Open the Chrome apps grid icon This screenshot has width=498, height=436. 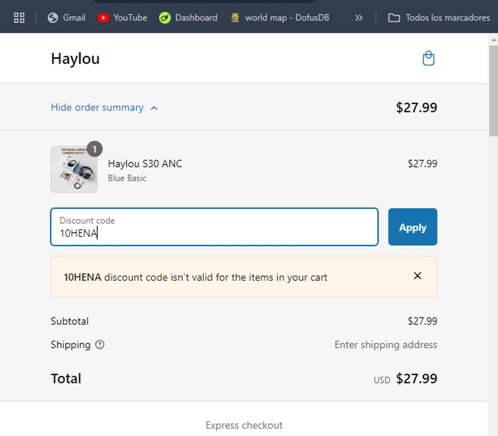[19, 18]
